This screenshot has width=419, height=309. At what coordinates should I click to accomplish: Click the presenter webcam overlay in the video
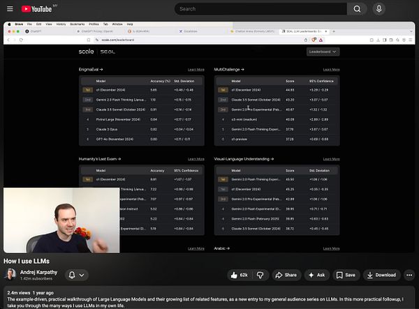click(61, 220)
